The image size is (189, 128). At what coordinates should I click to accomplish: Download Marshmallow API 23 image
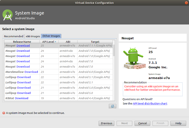[x=31, y=72]
